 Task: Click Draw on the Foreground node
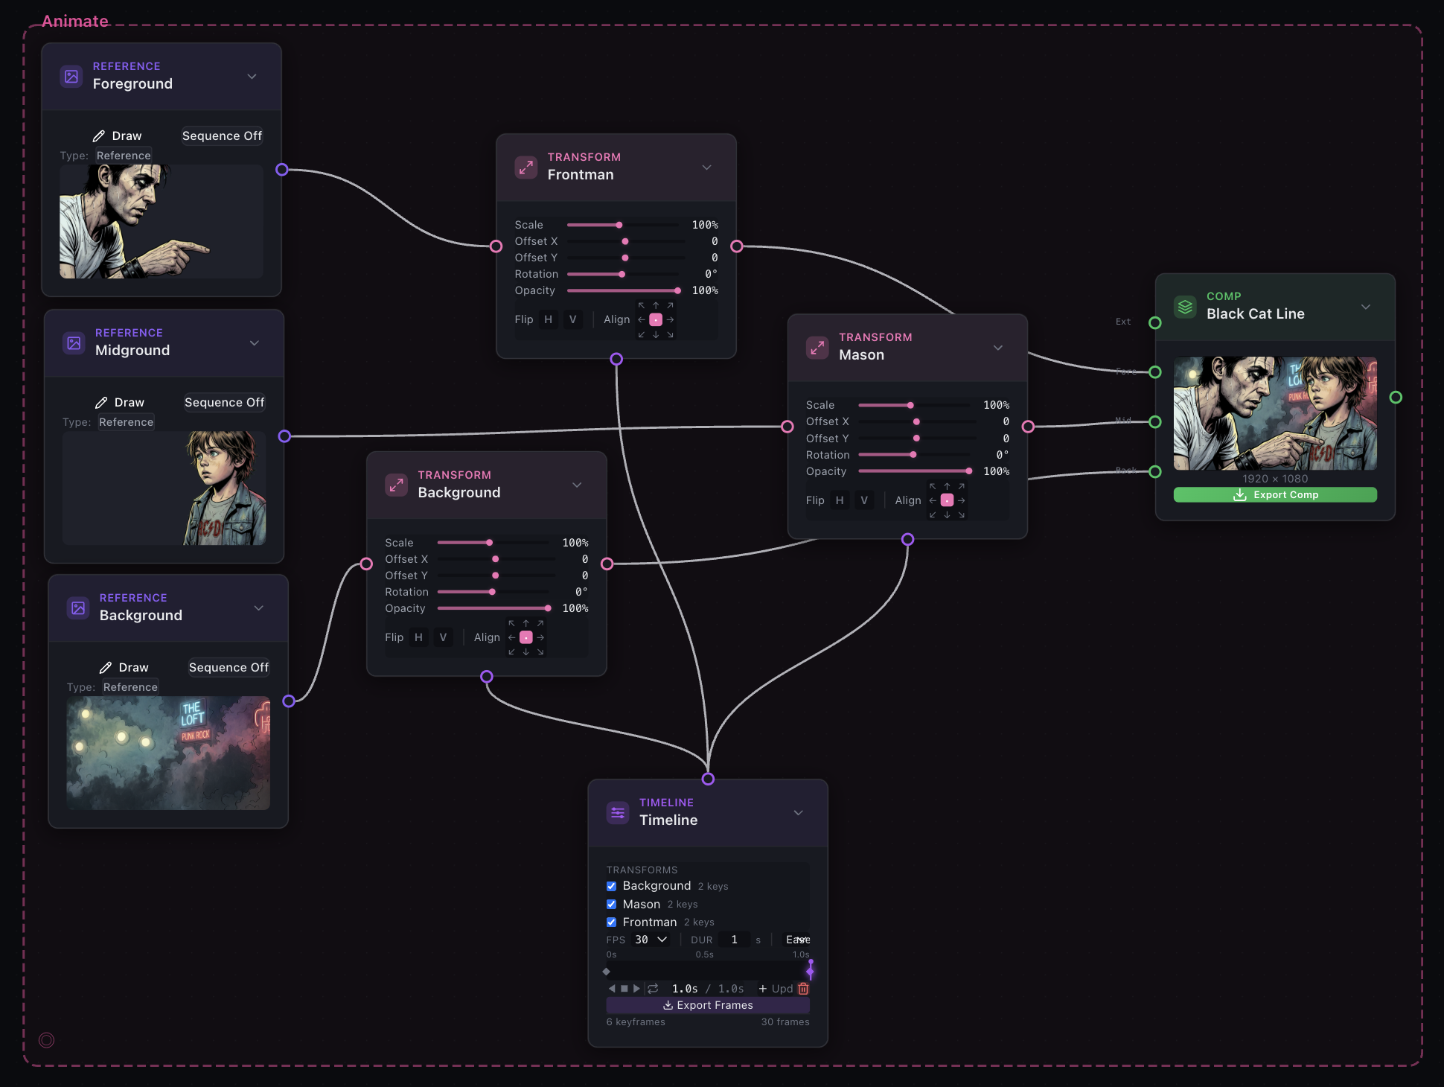[x=117, y=136]
